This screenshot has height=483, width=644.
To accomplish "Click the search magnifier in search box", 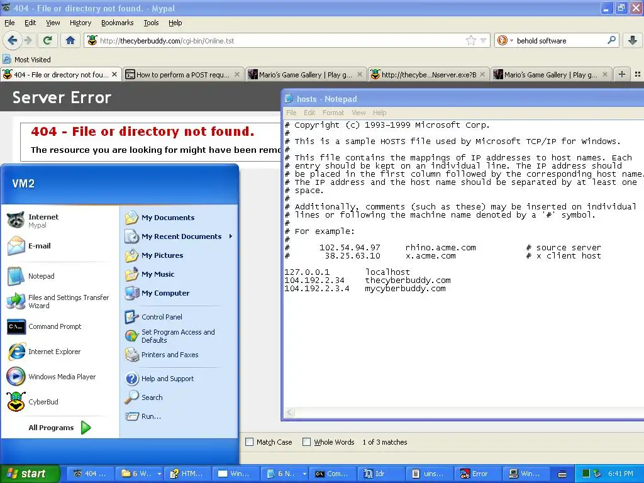I will coord(611,40).
